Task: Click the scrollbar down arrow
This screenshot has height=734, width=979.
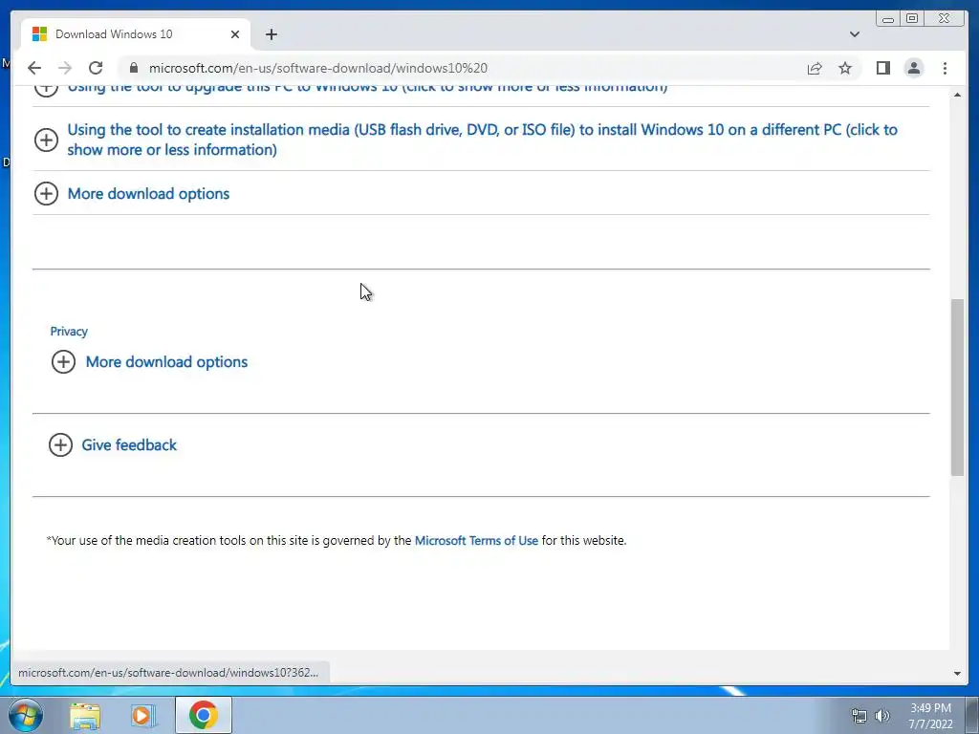Action: point(957,674)
